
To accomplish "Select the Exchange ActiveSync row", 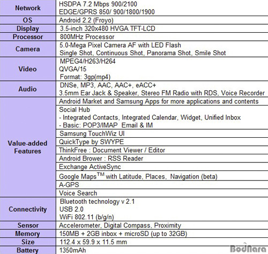I will (162, 167).
